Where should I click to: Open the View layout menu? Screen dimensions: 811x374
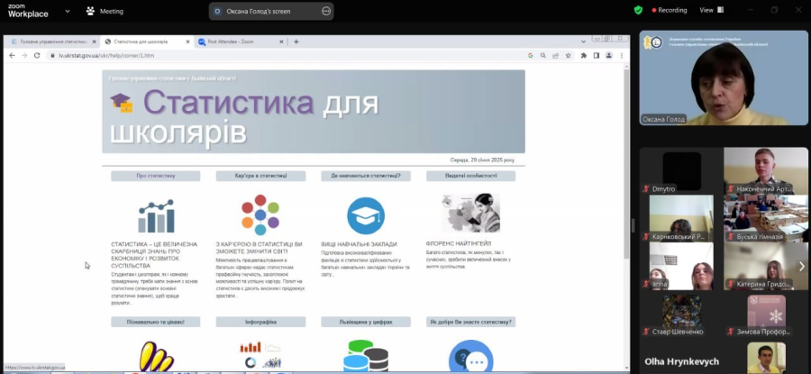tap(712, 10)
